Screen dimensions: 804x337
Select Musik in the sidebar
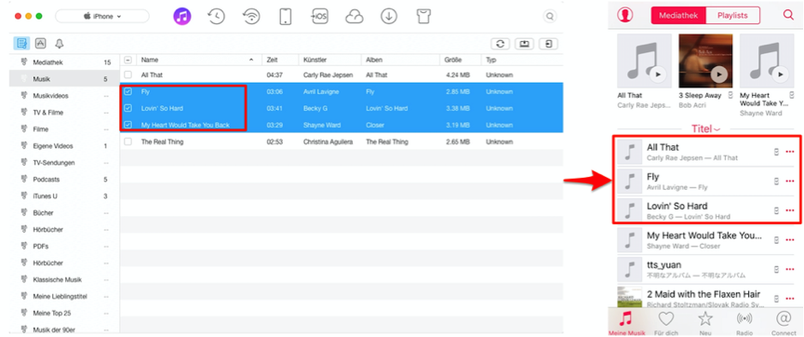64,79
